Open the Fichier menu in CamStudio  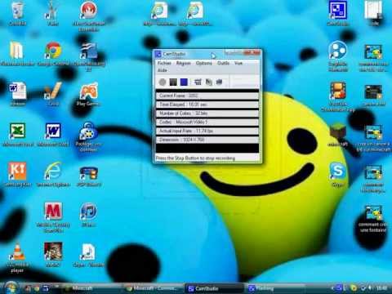pyautogui.click(x=164, y=63)
